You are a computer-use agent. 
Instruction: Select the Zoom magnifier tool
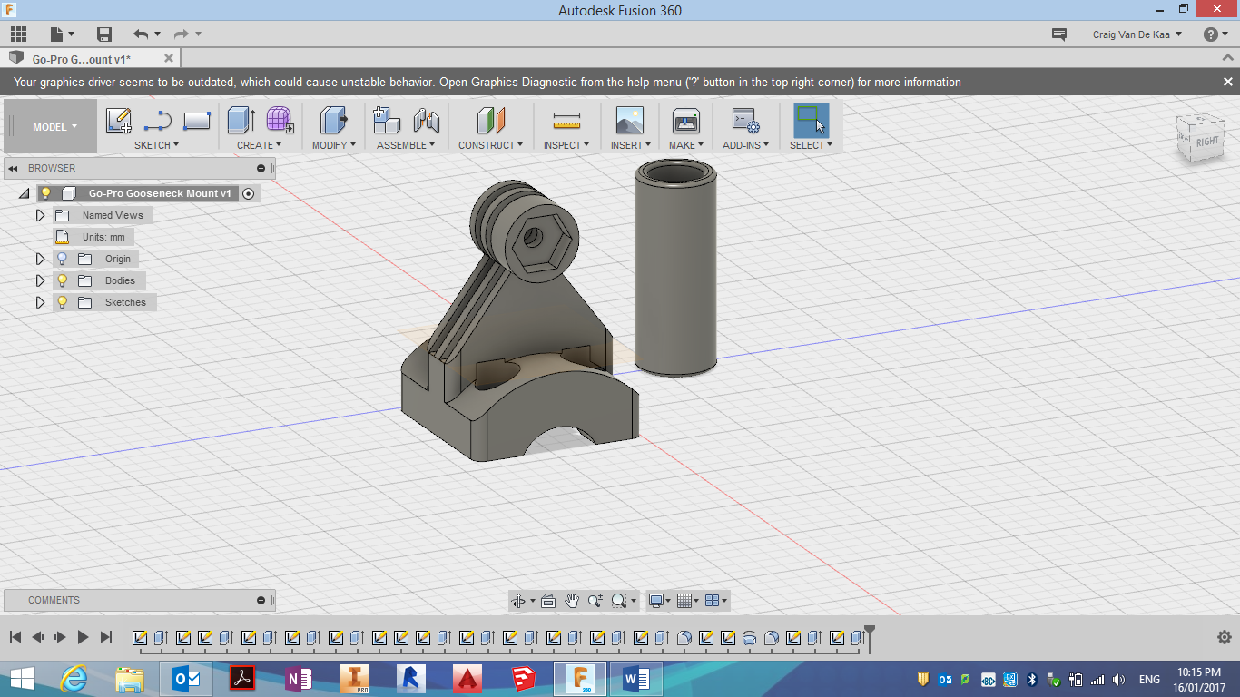click(595, 601)
